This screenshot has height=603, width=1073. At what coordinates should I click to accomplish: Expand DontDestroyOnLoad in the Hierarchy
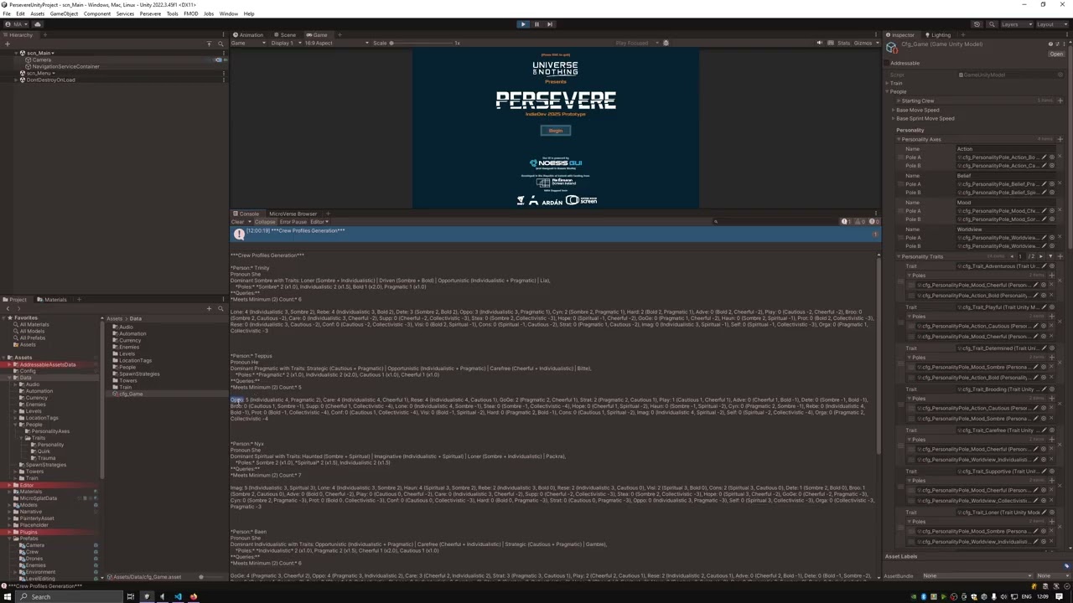[x=15, y=80]
